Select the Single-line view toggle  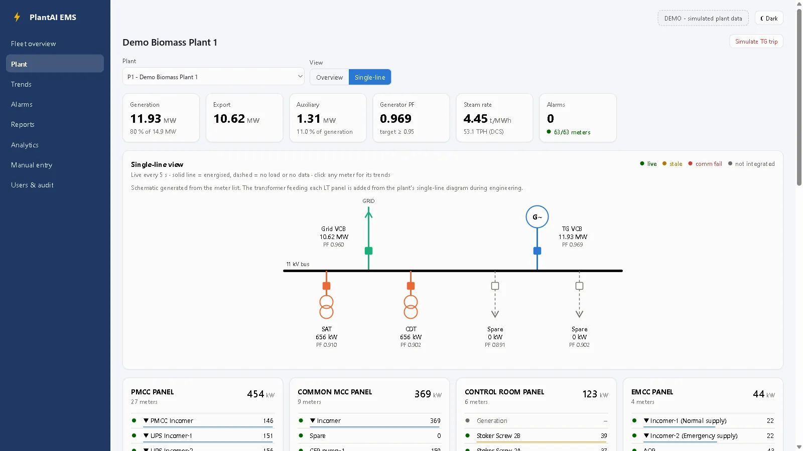pos(370,77)
